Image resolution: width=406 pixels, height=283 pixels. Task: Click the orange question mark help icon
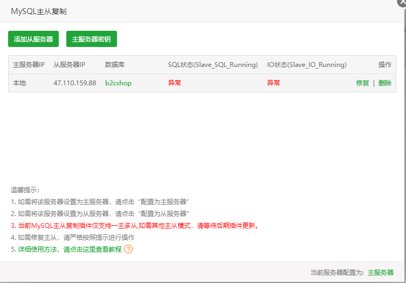point(128,250)
